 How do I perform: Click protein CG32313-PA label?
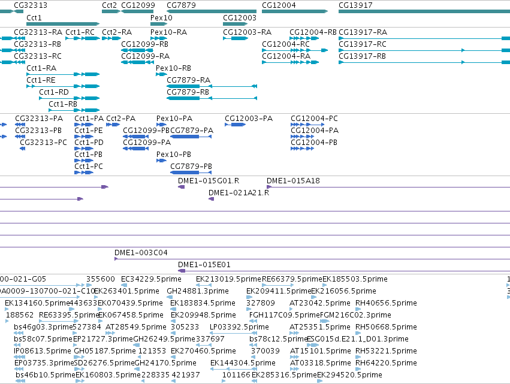[x=39, y=119]
